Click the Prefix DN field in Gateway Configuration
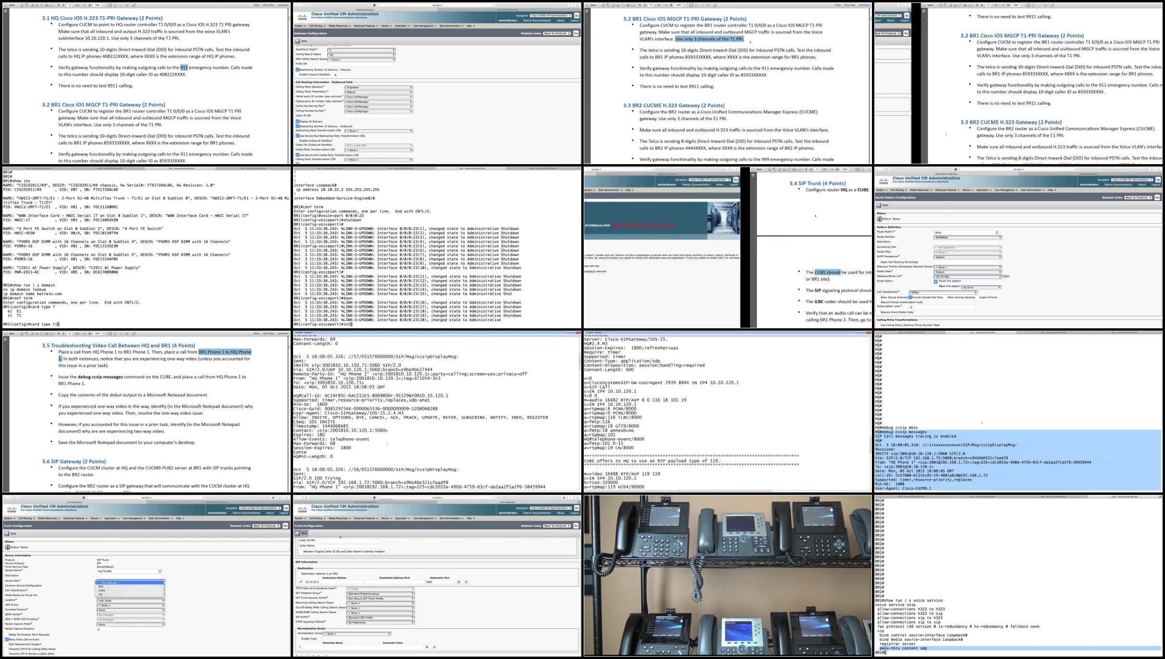1165x659 pixels. click(x=361, y=64)
